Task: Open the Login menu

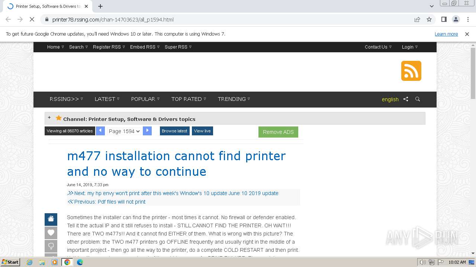Action: (x=410, y=47)
